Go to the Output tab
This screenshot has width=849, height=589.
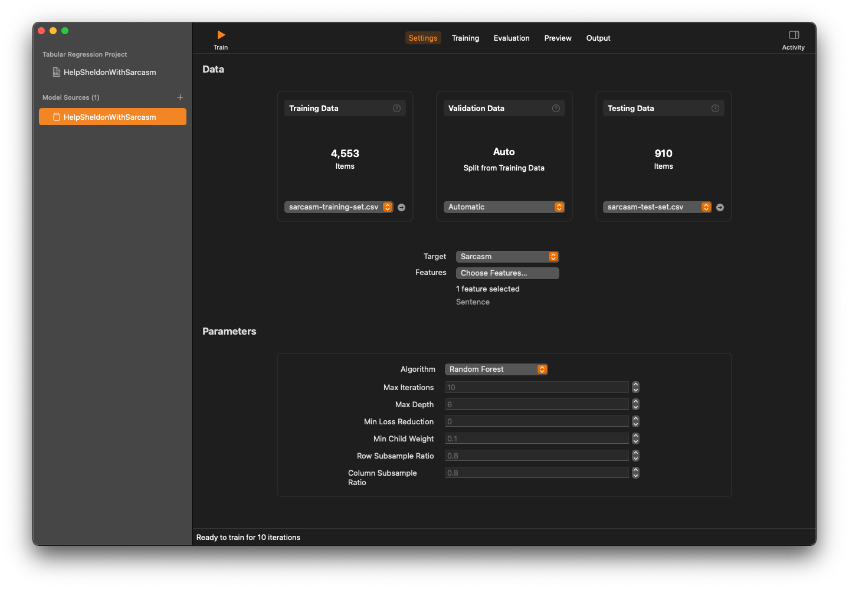[598, 38]
